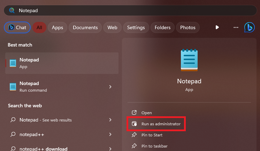Switch to the Apps filter tab
This screenshot has width=260, height=151.
[57, 27]
